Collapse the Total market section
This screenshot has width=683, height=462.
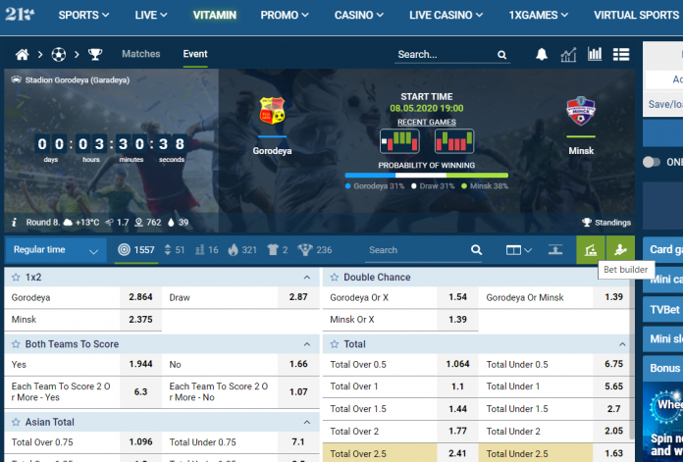click(622, 344)
